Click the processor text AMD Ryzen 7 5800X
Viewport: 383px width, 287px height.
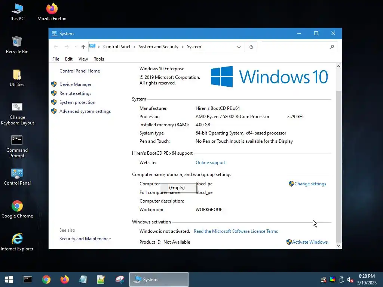click(232, 117)
